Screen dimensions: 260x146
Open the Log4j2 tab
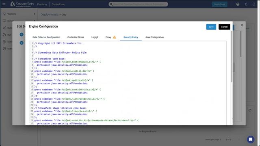[x=95, y=37]
